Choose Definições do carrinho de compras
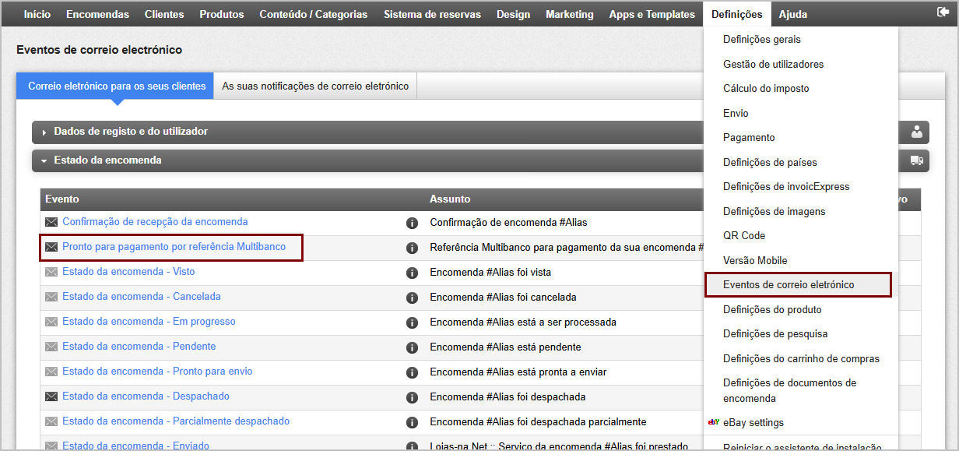The height and width of the screenshot is (451, 959). pyautogui.click(x=801, y=359)
